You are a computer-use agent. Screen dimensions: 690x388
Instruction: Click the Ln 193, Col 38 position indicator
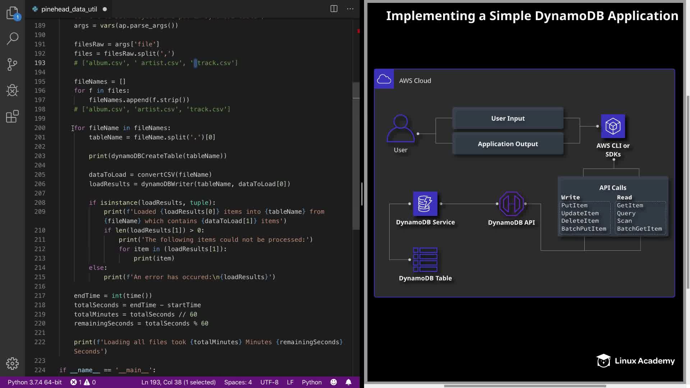tap(178, 382)
